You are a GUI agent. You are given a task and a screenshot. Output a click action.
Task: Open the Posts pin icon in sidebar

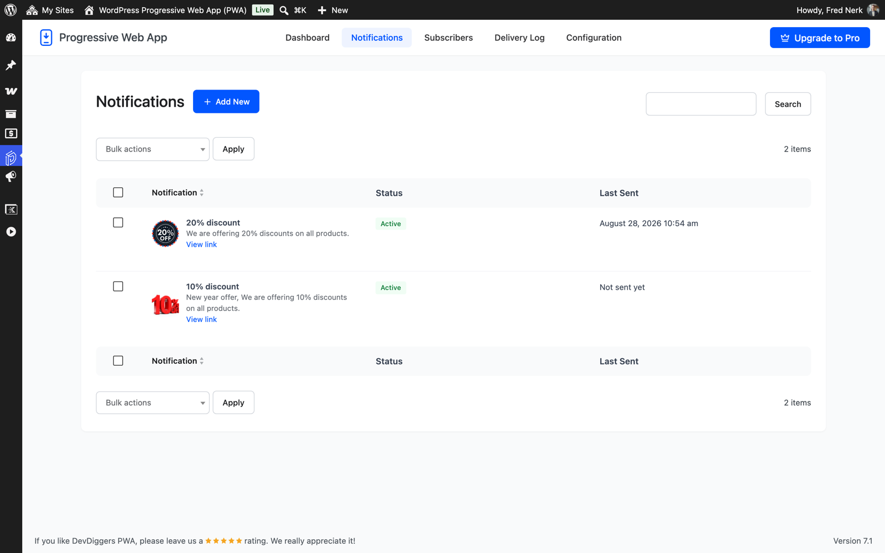click(11, 65)
